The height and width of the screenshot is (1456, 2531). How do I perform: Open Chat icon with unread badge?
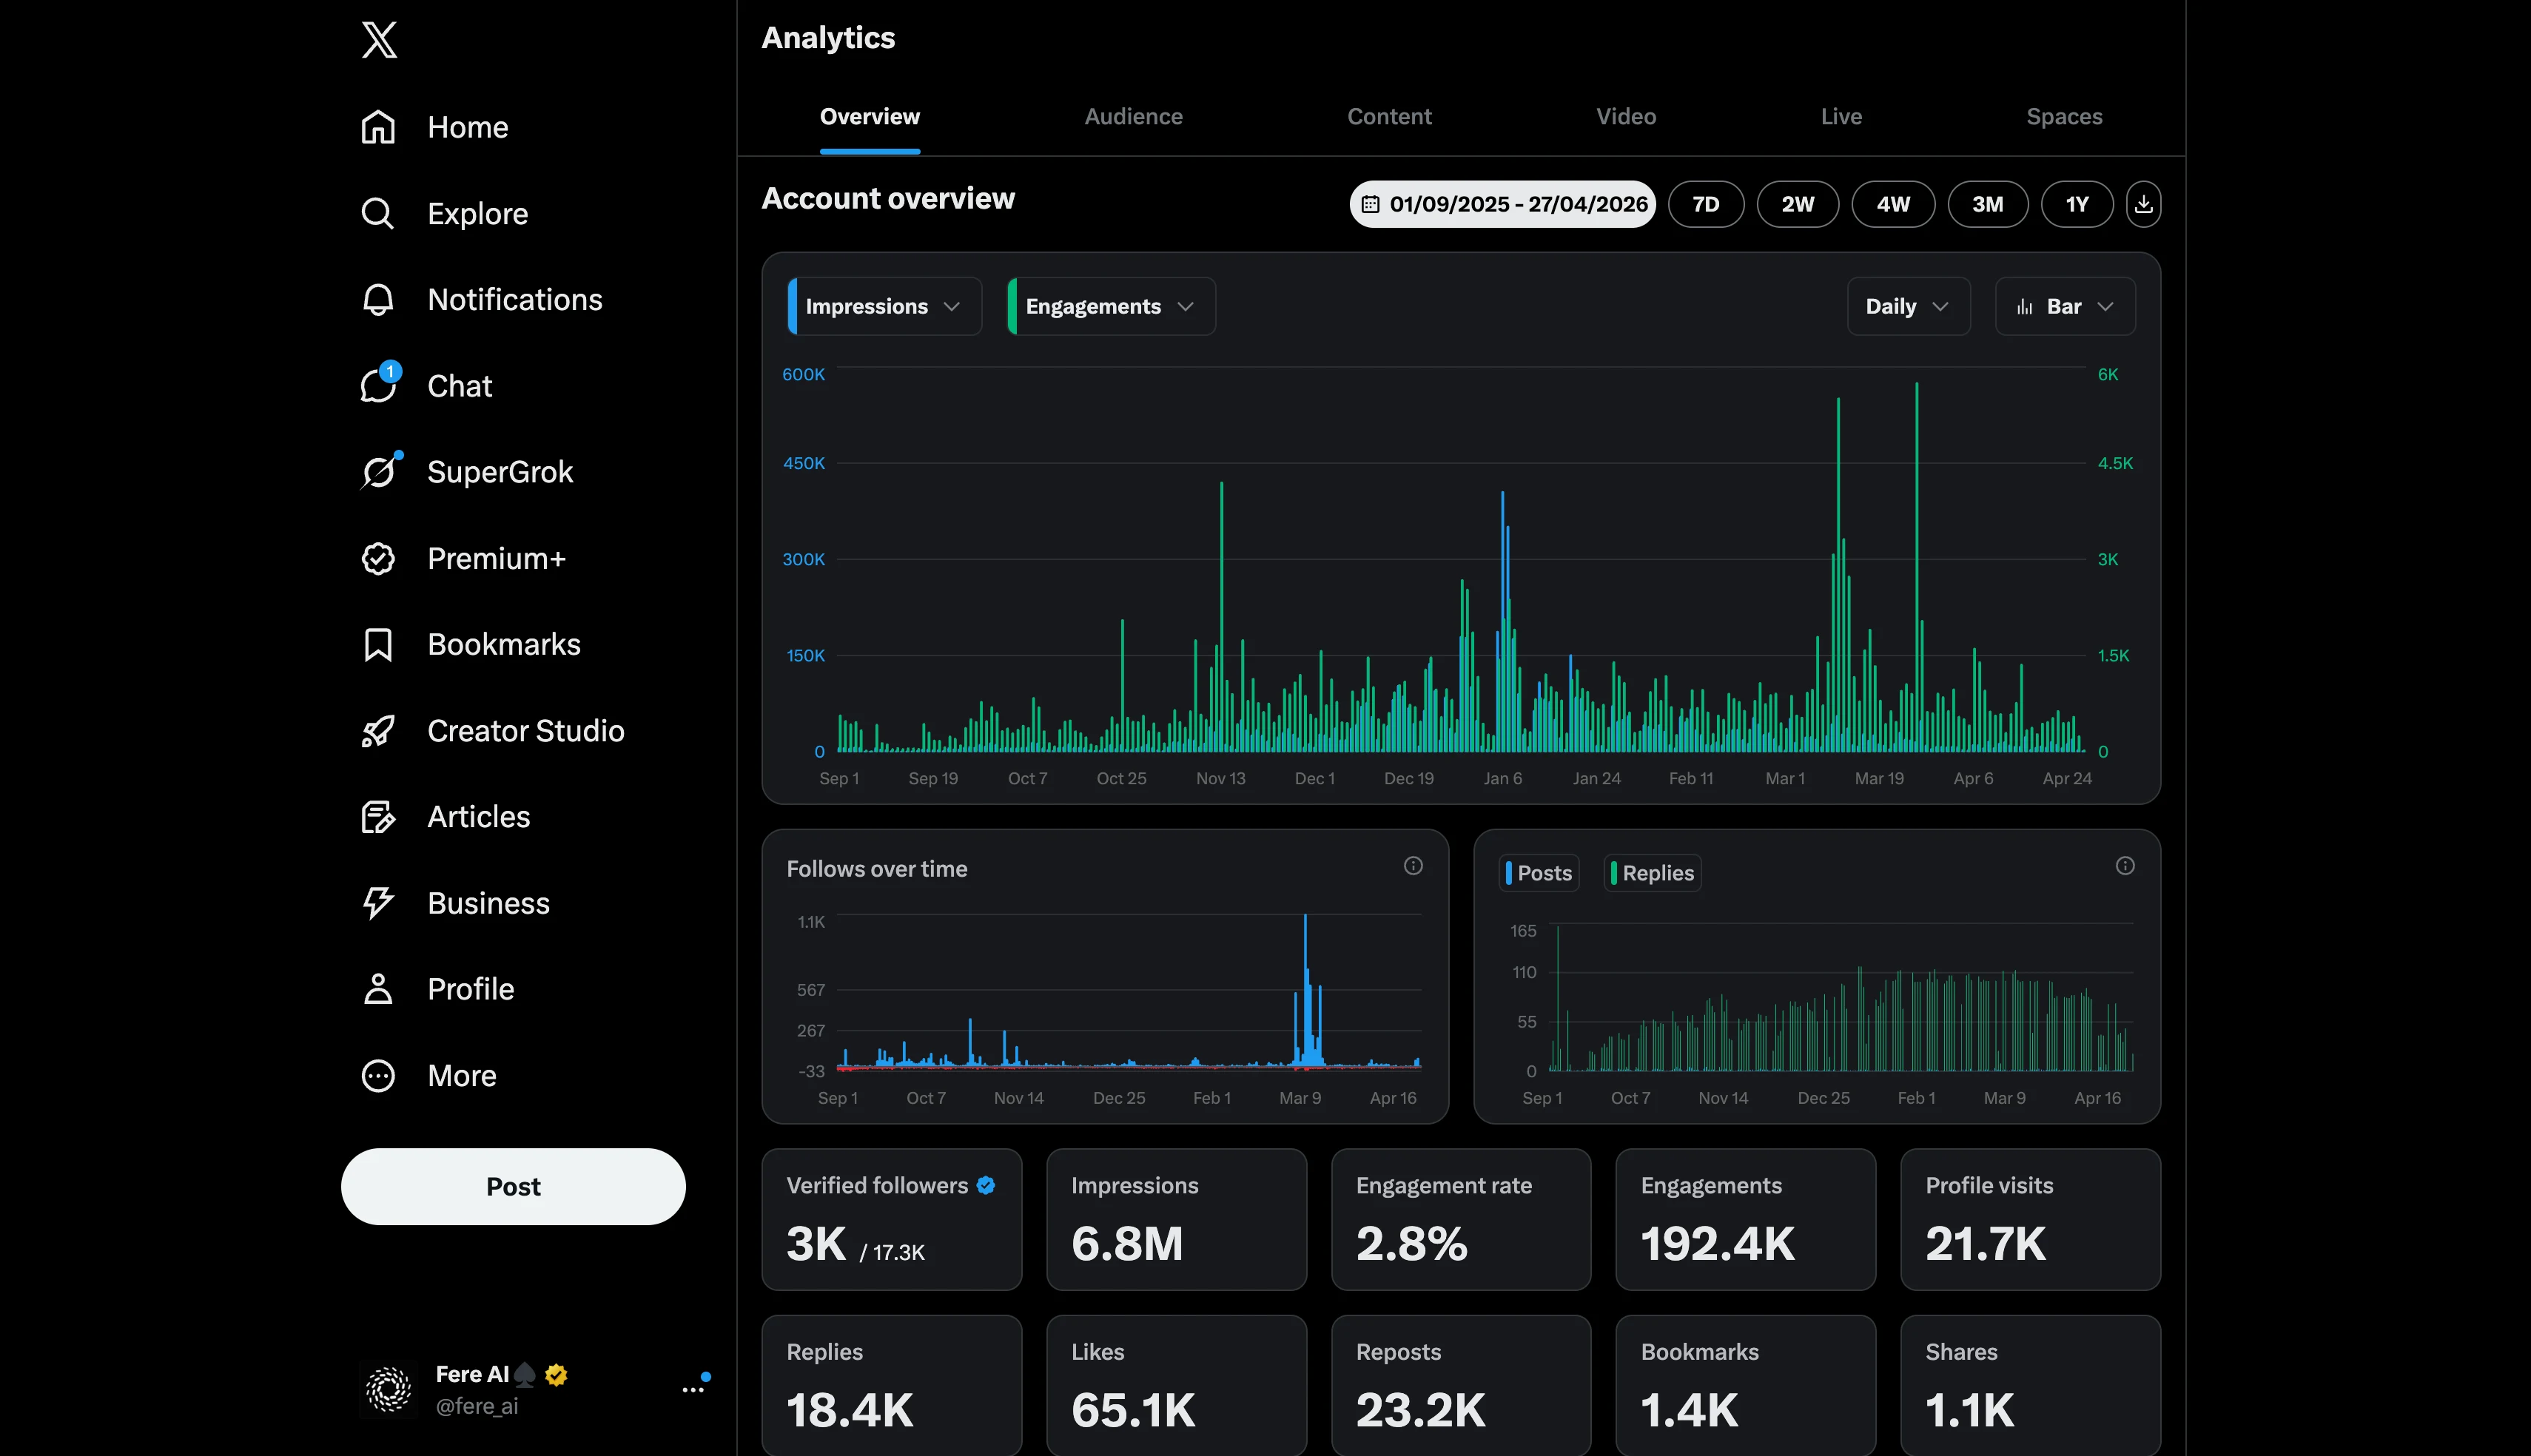click(x=380, y=384)
